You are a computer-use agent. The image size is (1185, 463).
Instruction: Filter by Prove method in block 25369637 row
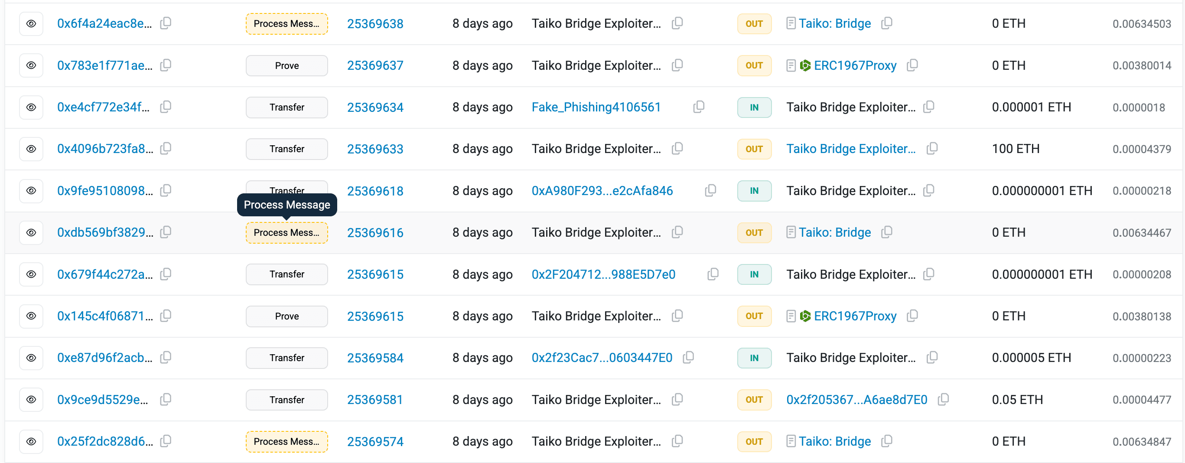click(286, 65)
